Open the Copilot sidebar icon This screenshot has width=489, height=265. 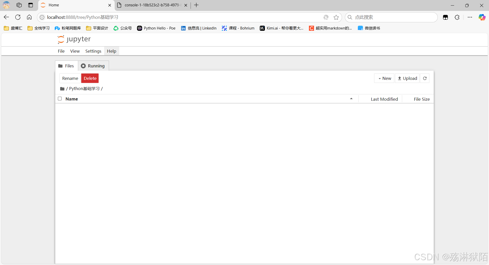[x=482, y=17]
